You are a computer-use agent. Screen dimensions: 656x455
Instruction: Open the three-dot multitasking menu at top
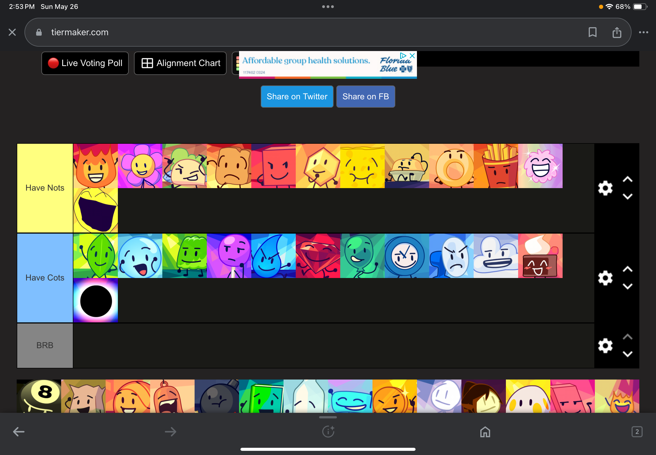click(x=328, y=7)
